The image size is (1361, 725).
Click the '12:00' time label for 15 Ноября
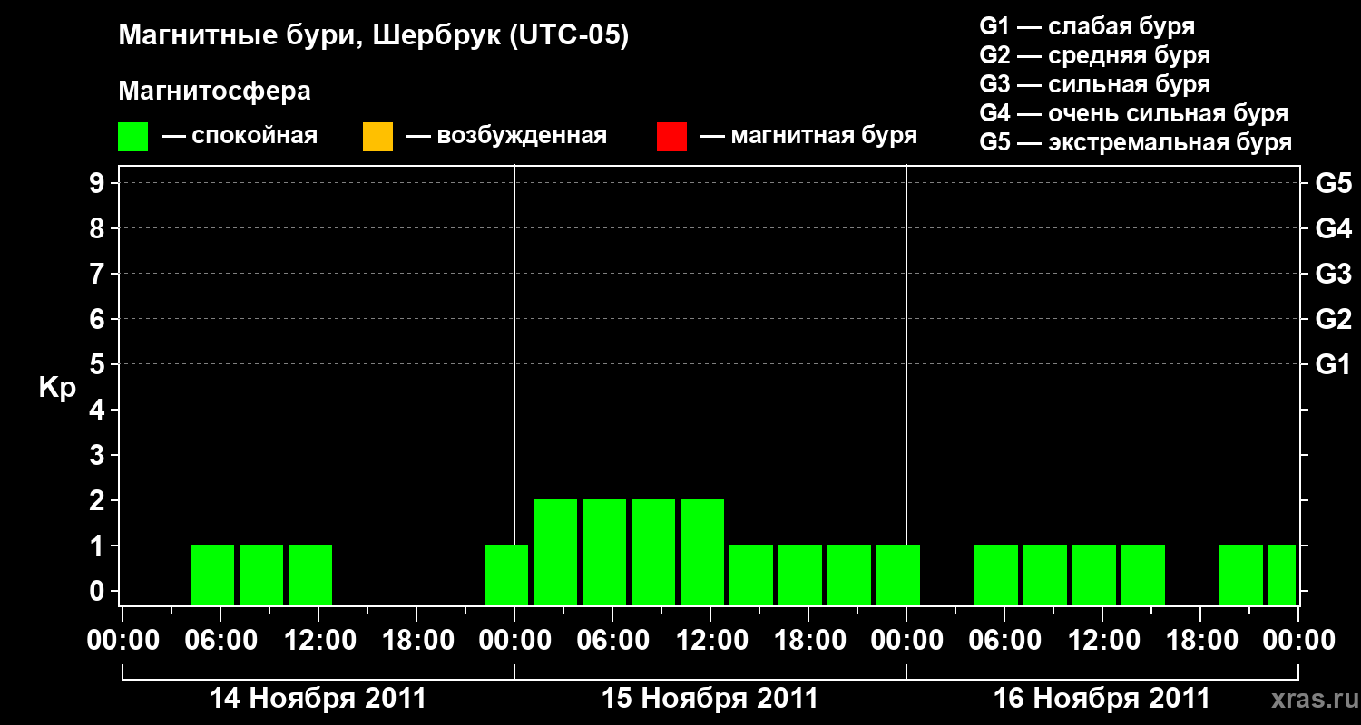click(710, 641)
